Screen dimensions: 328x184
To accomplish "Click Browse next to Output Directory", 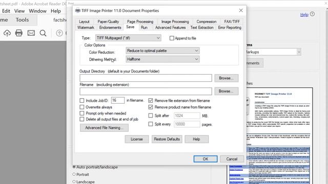I will [x=227, y=78].
